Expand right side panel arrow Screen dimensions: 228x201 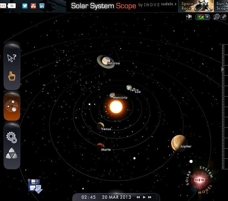[x=222, y=69]
